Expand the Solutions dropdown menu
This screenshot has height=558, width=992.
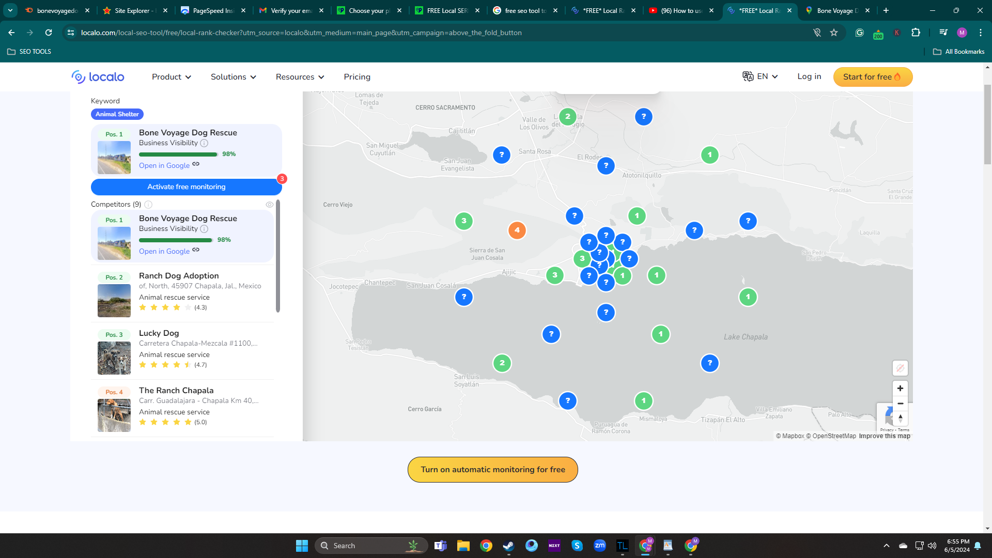[234, 77]
